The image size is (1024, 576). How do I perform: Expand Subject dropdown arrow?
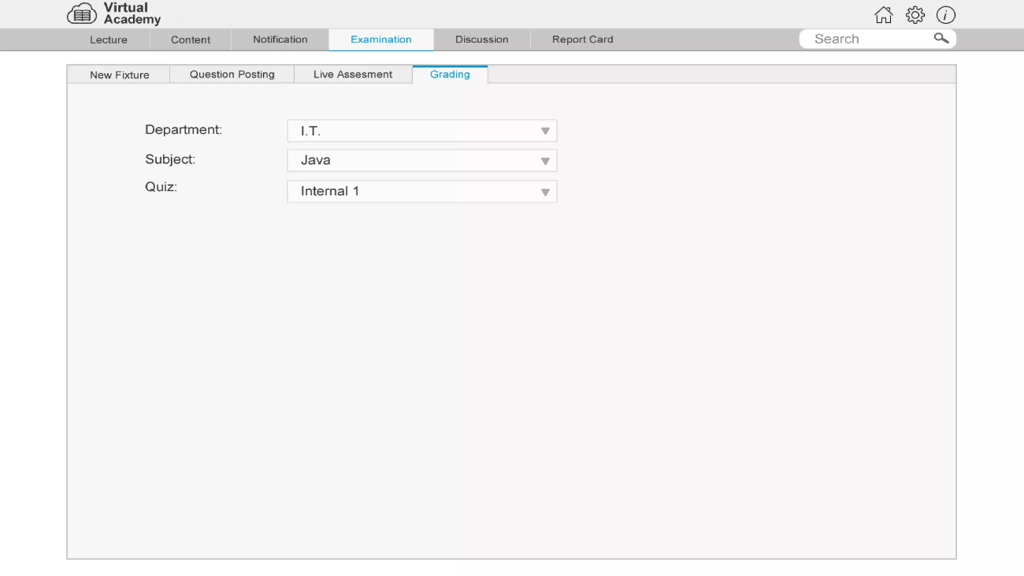(x=545, y=161)
